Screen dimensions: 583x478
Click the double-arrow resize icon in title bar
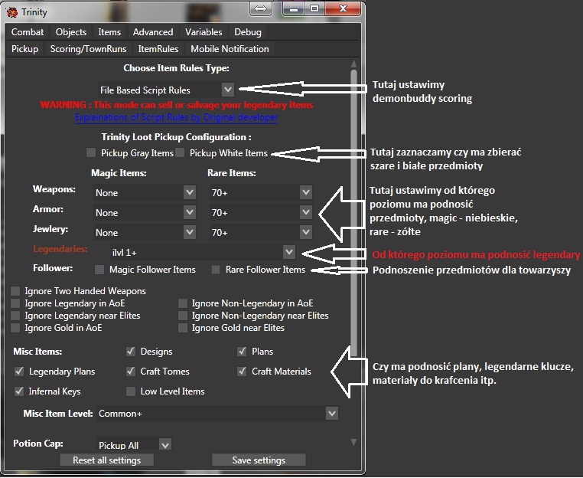261,8
